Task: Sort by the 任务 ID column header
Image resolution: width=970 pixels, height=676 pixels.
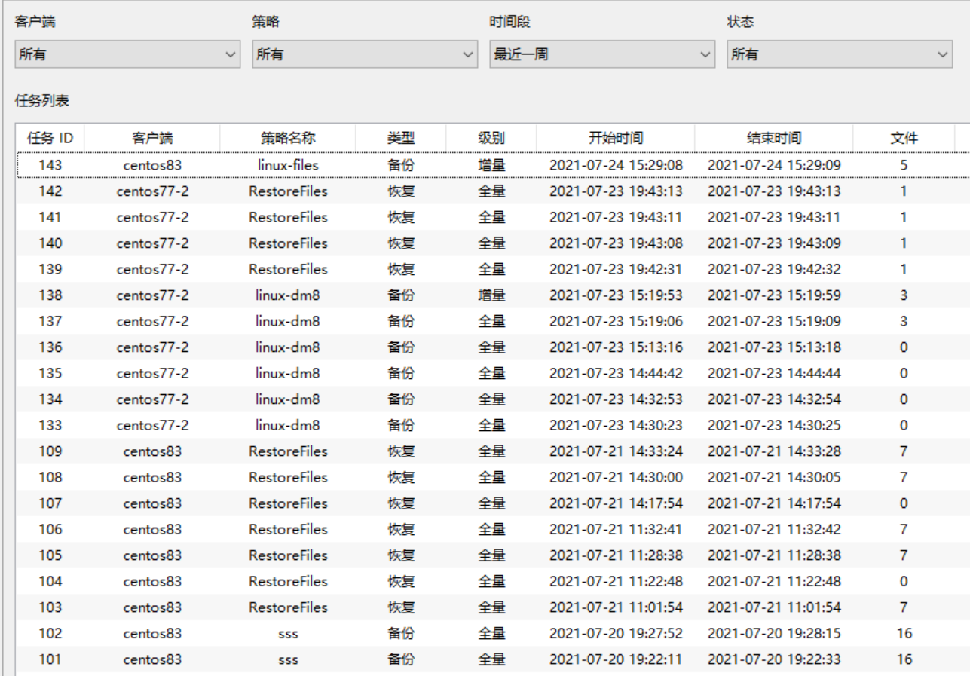Action: 50,139
